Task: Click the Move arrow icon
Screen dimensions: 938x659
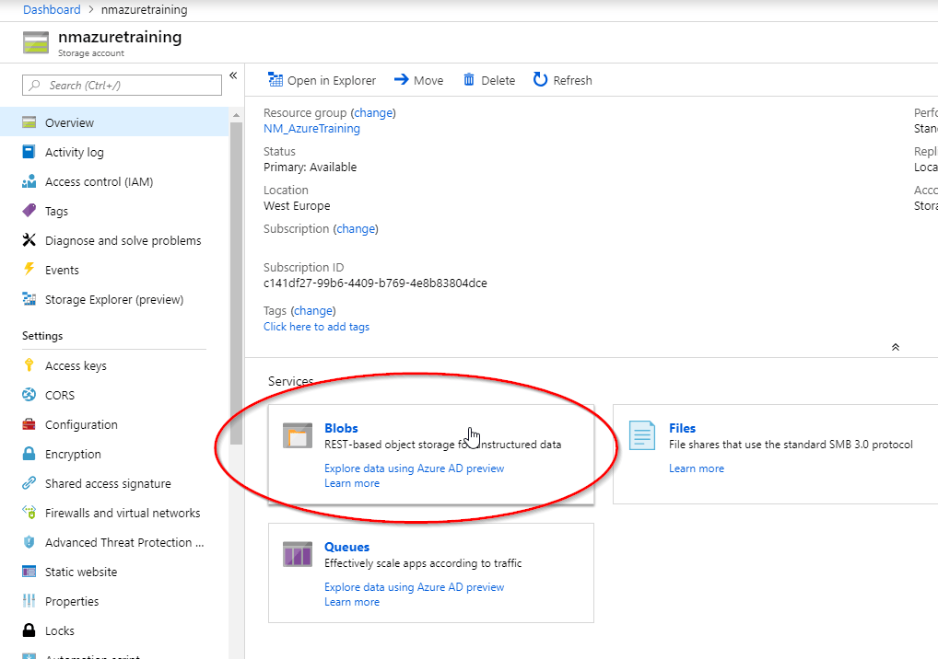Action: point(401,80)
